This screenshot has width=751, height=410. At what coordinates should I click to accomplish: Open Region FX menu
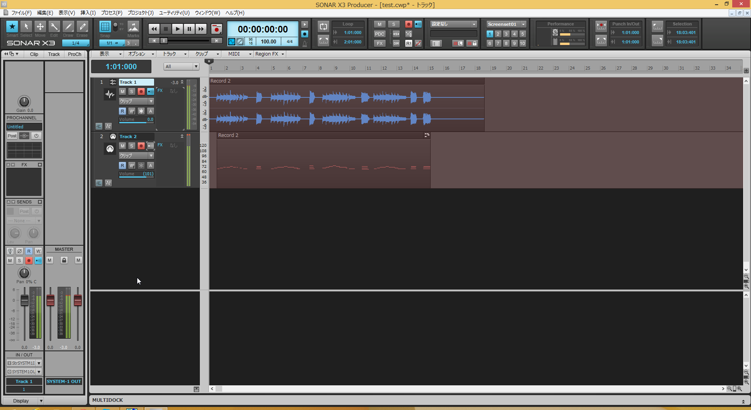click(269, 54)
